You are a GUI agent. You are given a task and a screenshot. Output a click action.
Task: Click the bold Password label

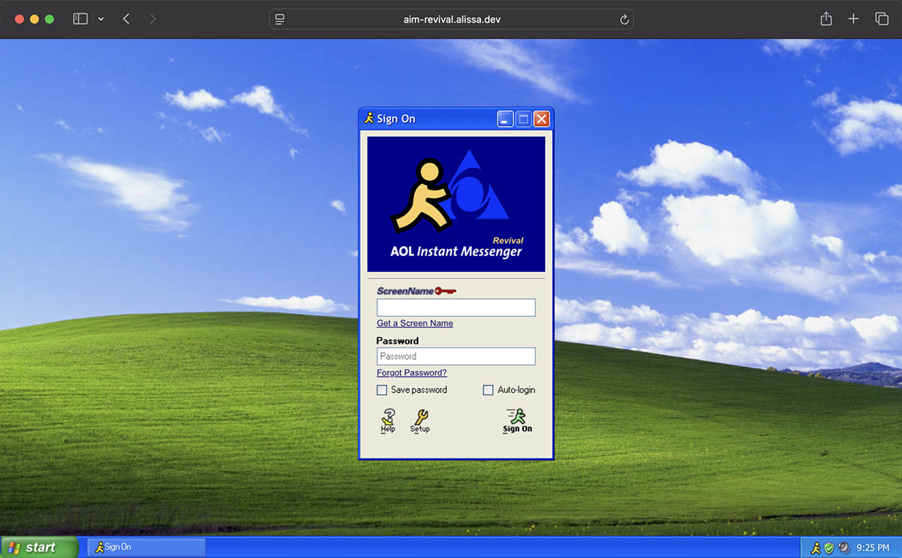[x=398, y=340]
